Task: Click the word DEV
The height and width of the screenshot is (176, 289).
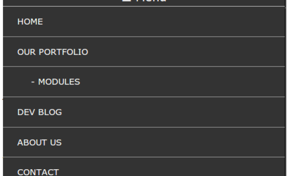Action: pos(26,112)
